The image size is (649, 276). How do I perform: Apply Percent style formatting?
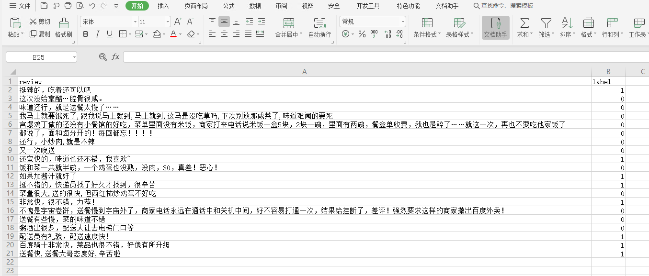point(362,34)
